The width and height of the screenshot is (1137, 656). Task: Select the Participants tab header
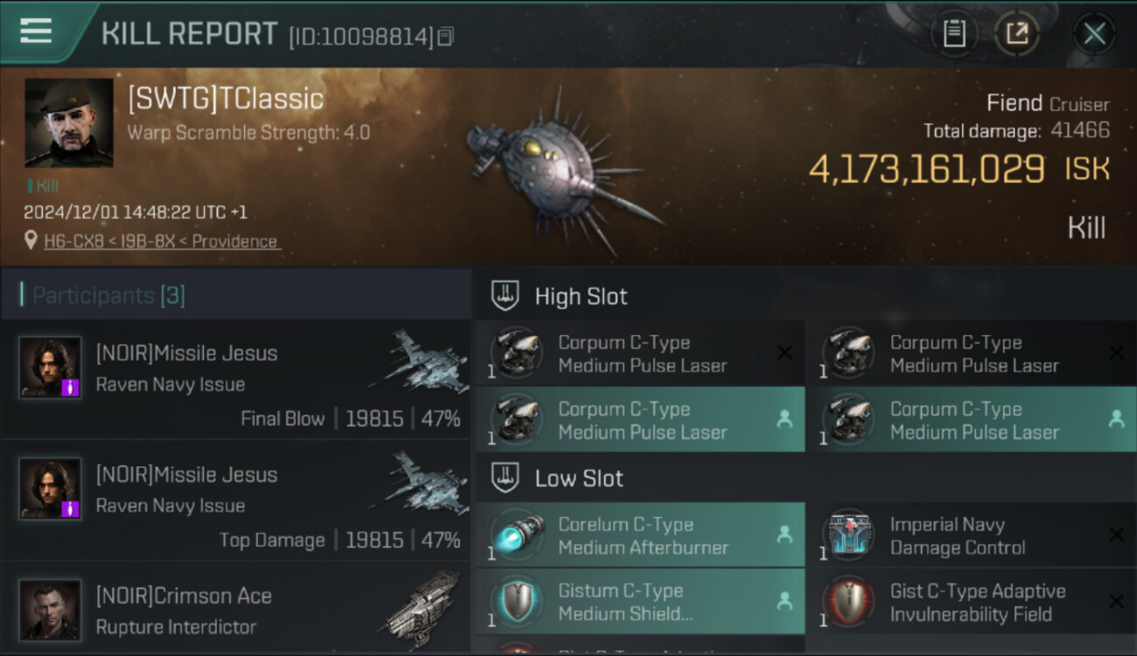108,296
